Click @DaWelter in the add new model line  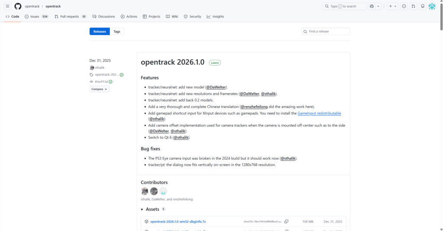[x=216, y=87]
